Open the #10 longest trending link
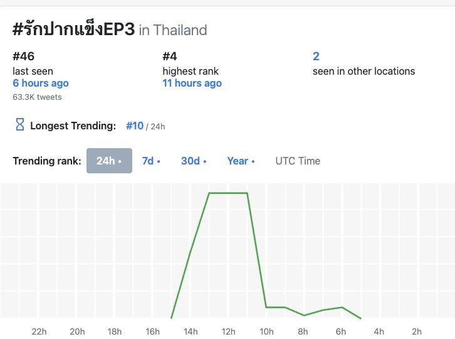This screenshot has height=339, width=455. click(x=135, y=126)
